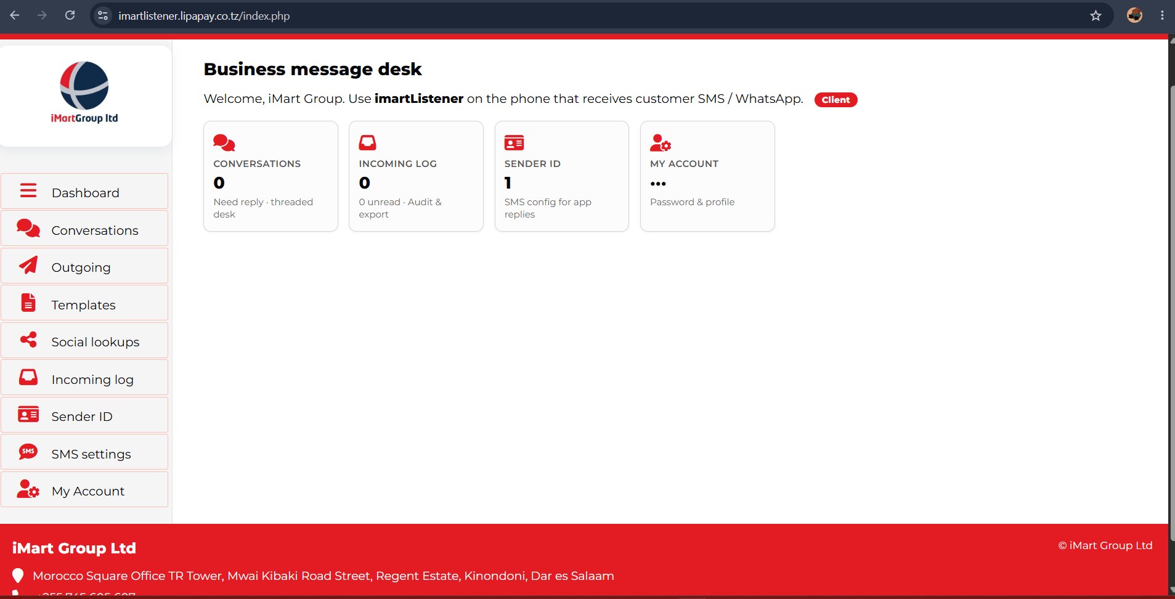
Task: Go to Outgoing menu item
Action: pyautogui.click(x=84, y=266)
